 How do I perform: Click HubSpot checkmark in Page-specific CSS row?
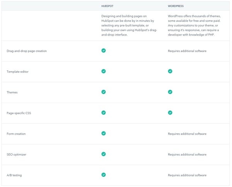click(104, 113)
